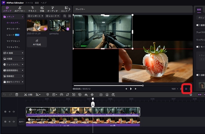This screenshot has height=134, width=205.
Task: Lock the 2025-07-31_01 track
Action: [5, 122]
